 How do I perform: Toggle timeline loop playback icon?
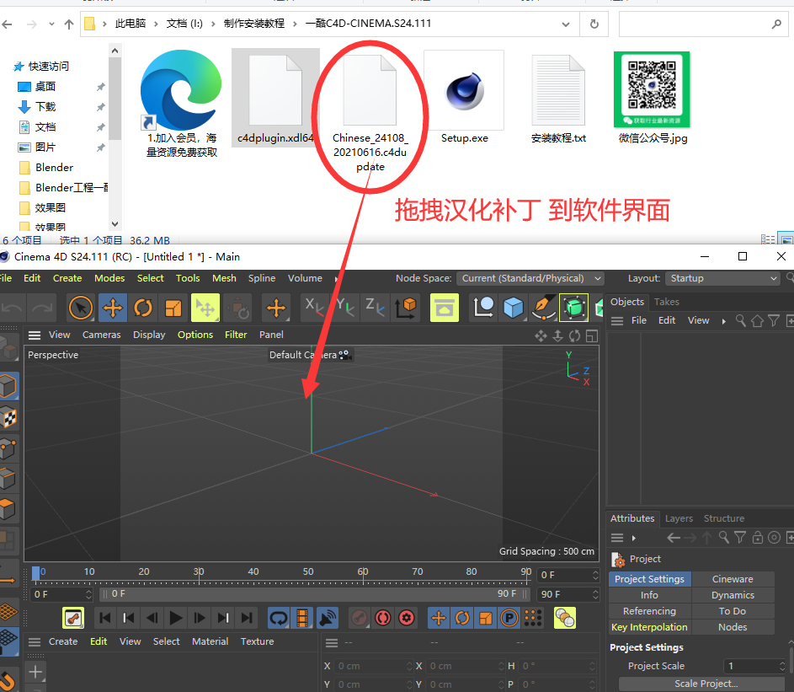279,618
